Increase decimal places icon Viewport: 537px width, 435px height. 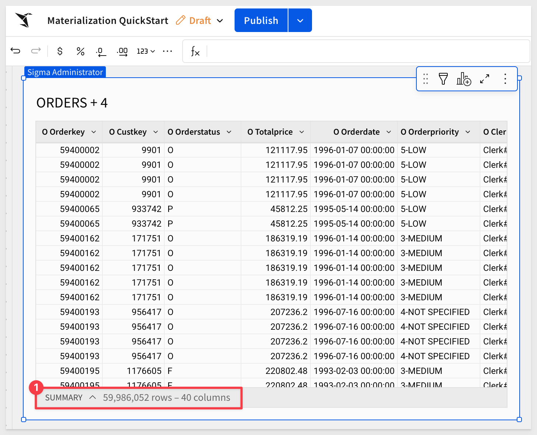(x=122, y=52)
